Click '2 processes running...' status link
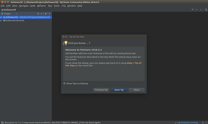 188,122
